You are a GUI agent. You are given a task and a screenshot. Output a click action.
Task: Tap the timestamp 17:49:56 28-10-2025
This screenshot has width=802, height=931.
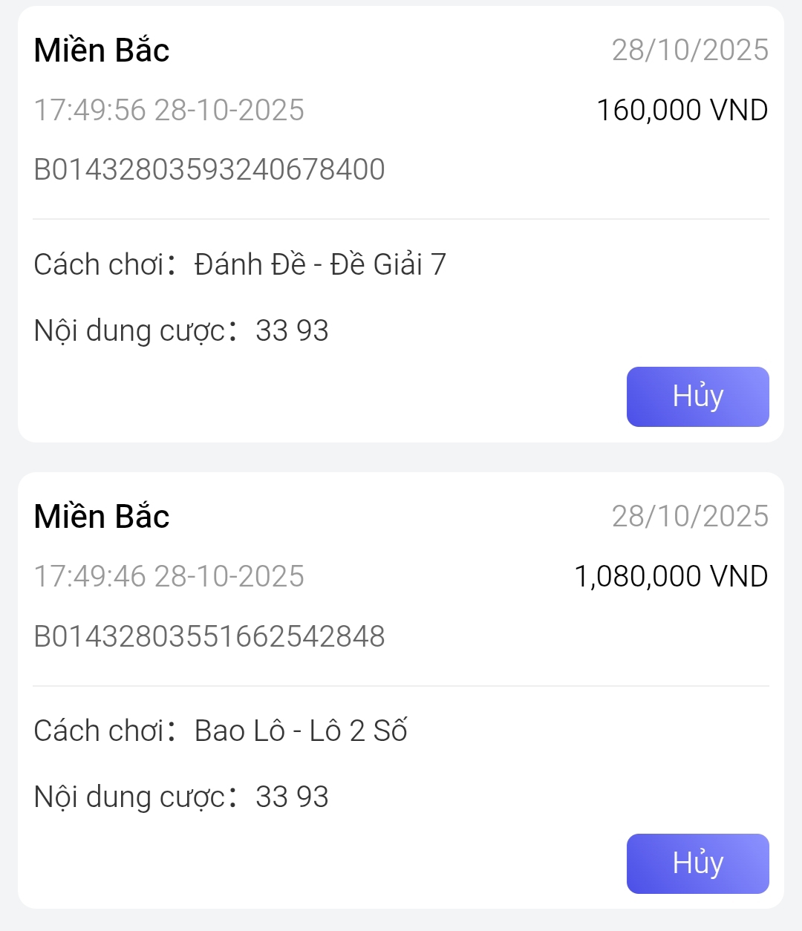point(169,110)
